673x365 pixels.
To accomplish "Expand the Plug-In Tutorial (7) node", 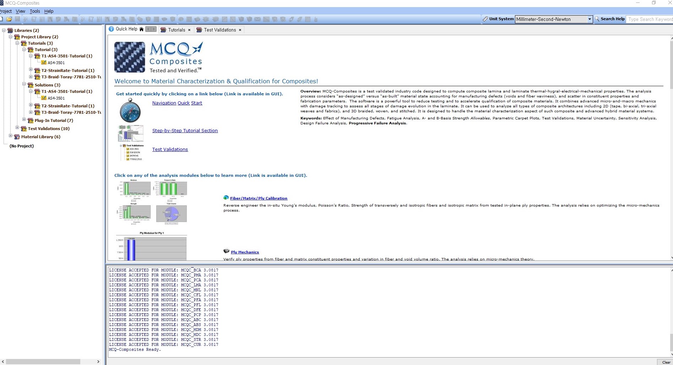I will coord(24,120).
